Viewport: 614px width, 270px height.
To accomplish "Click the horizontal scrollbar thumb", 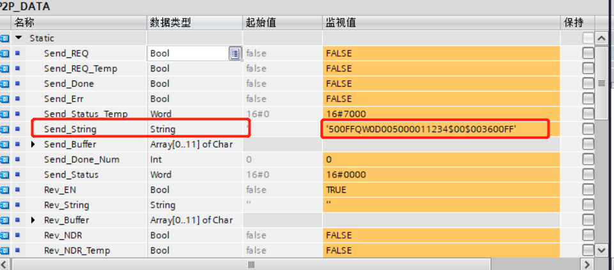I will click(x=250, y=264).
